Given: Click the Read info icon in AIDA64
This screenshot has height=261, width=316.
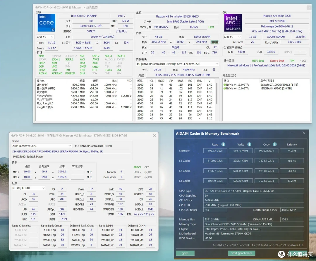Looking at the screenshot, I should tap(223, 144).
